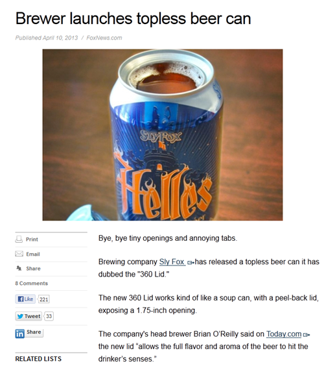Click the LinkedIn Share button

click(x=34, y=332)
